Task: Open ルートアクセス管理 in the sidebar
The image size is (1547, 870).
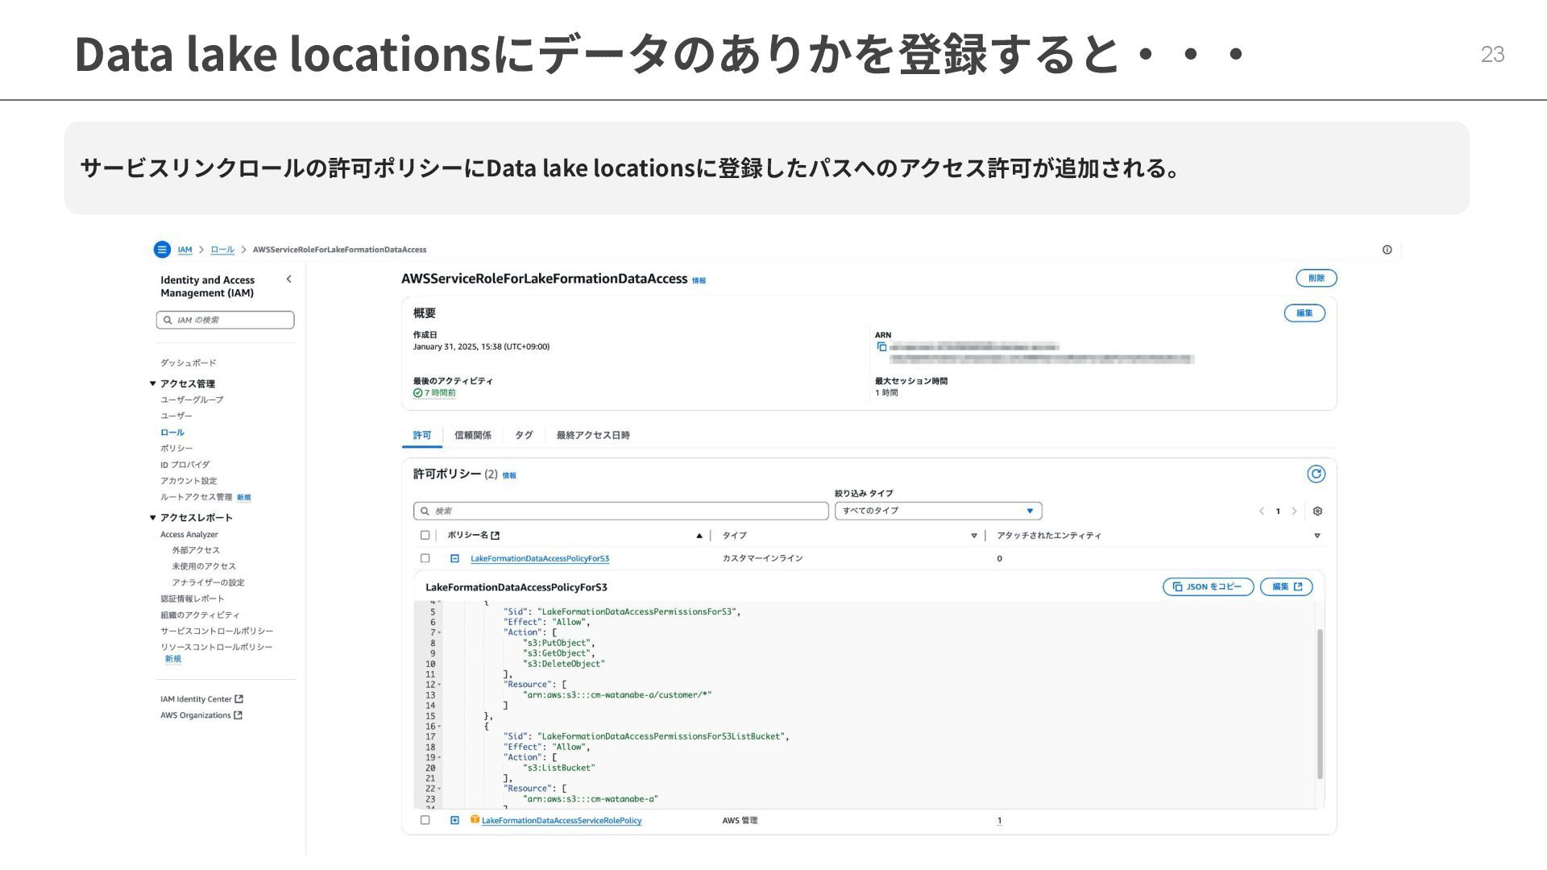Action: 196,497
